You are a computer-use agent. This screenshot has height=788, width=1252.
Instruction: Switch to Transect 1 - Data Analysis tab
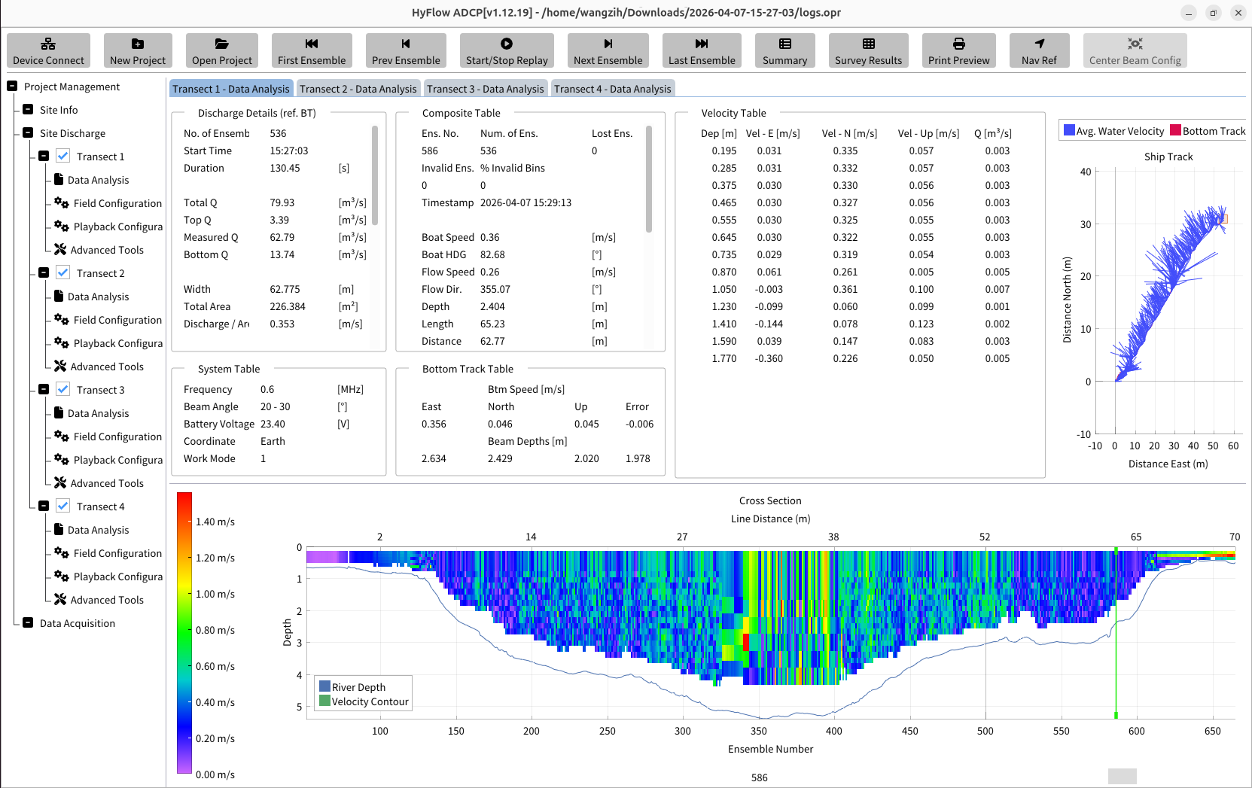pos(231,89)
